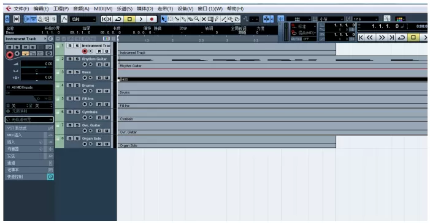Click the Show Inspector icon
This screenshot has width=430, height=223.
point(27,19)
